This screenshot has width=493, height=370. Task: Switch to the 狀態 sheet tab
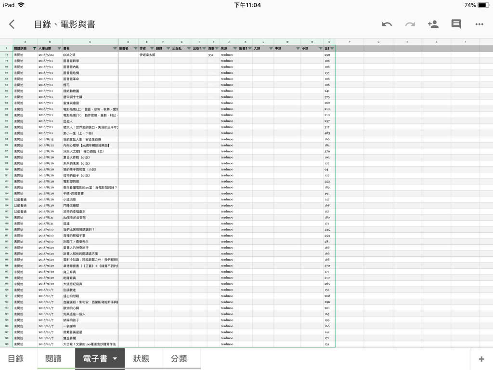point(141,358)
